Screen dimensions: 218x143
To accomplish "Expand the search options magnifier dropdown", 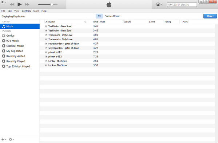I will pos(170,5).
